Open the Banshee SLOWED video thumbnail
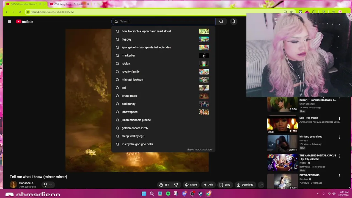 283,104
